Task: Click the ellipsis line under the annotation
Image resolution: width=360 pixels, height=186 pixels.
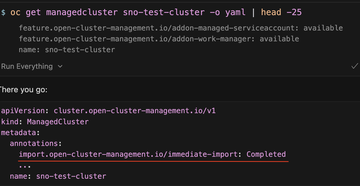Action: click(x=25, y=166)
